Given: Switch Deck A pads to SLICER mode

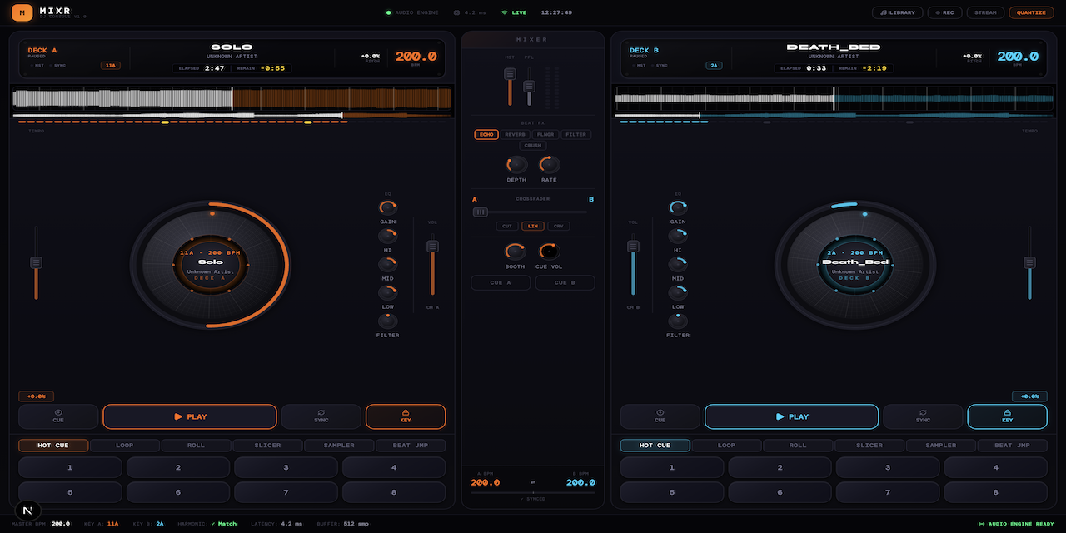Looking at the screenshot, I should coord(267,446).
